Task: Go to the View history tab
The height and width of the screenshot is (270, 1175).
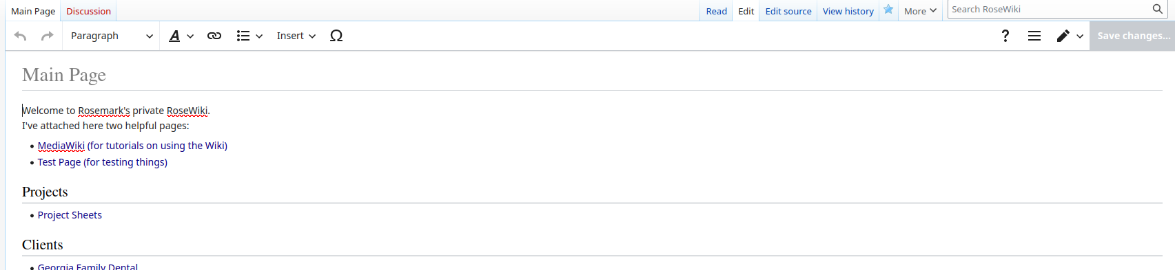Action: point(848,11)
